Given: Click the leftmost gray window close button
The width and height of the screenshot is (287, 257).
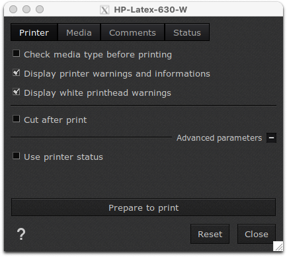Looking at the screenshot, I should click(x=13, y=9).
